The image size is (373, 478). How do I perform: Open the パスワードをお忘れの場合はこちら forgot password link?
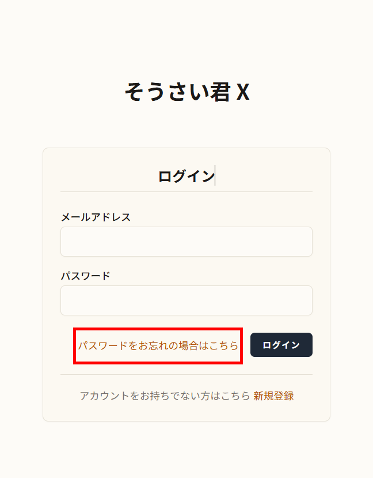[x=158, y=345]
